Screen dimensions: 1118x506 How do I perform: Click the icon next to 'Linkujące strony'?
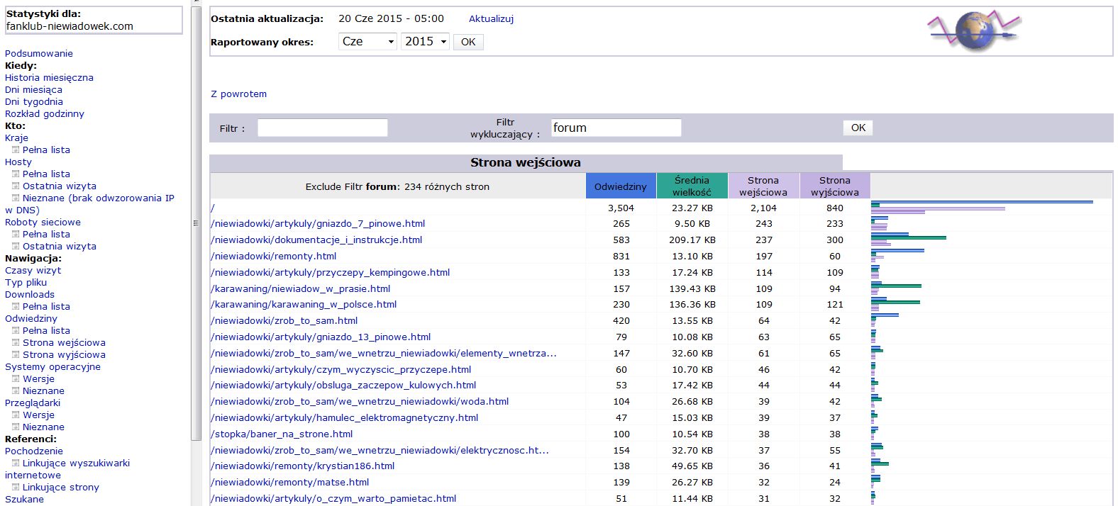tap(16, 488)
